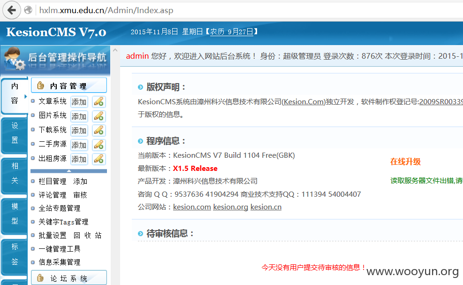Open 评论管理 link
This screenshot has width=463, height=285.
pos(53,195)
